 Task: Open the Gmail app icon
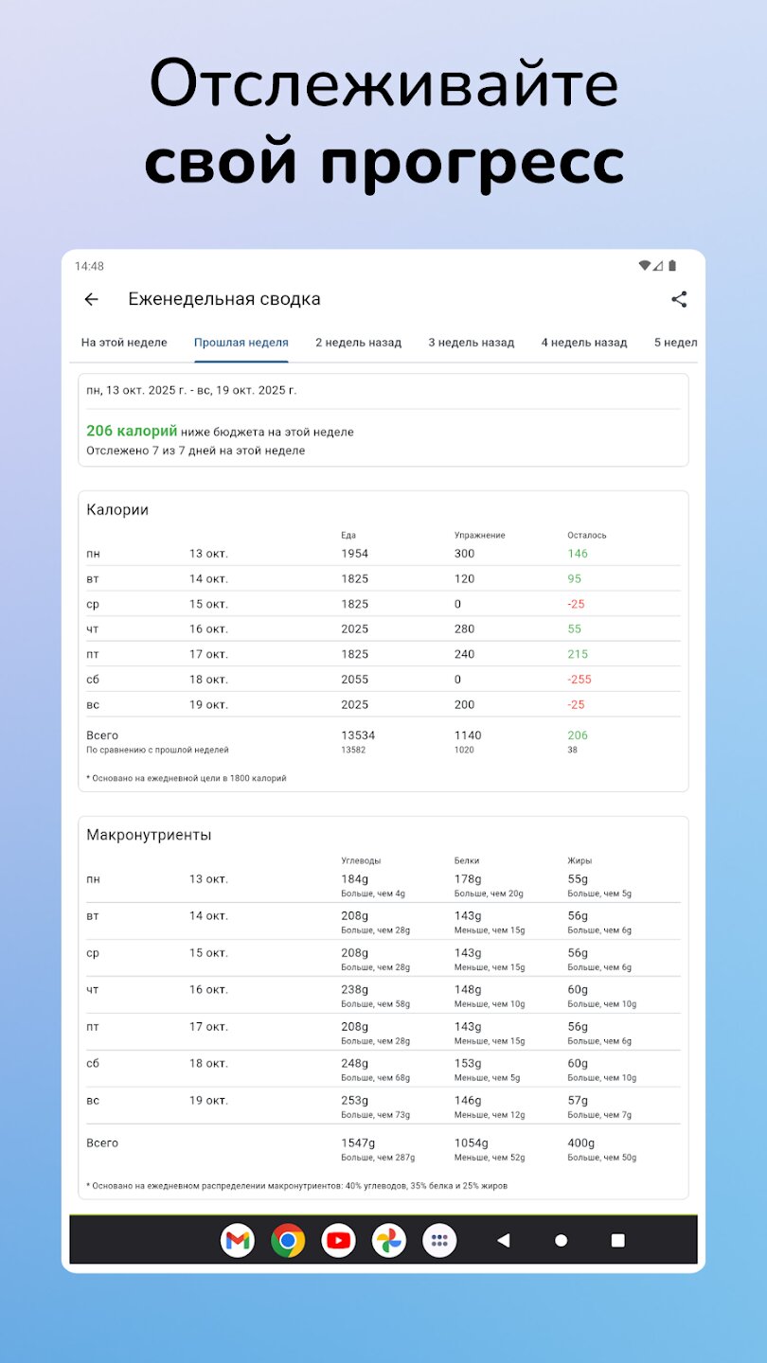(x=238, y=1240)
